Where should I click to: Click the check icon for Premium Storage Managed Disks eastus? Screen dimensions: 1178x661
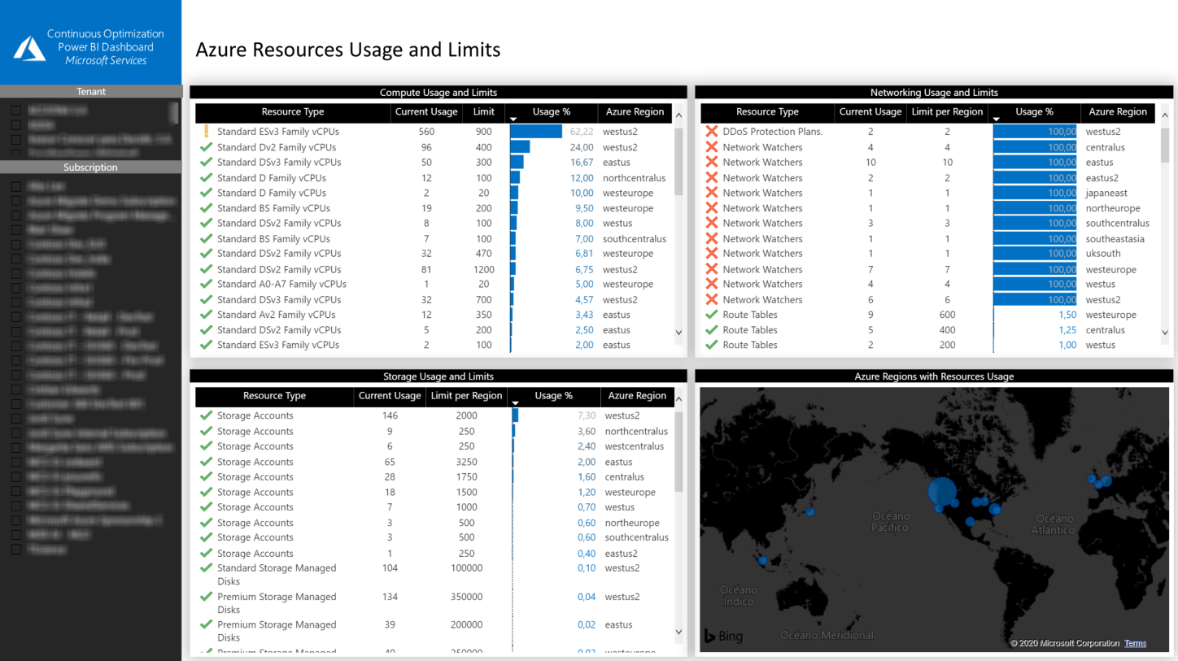click(206, 624)
